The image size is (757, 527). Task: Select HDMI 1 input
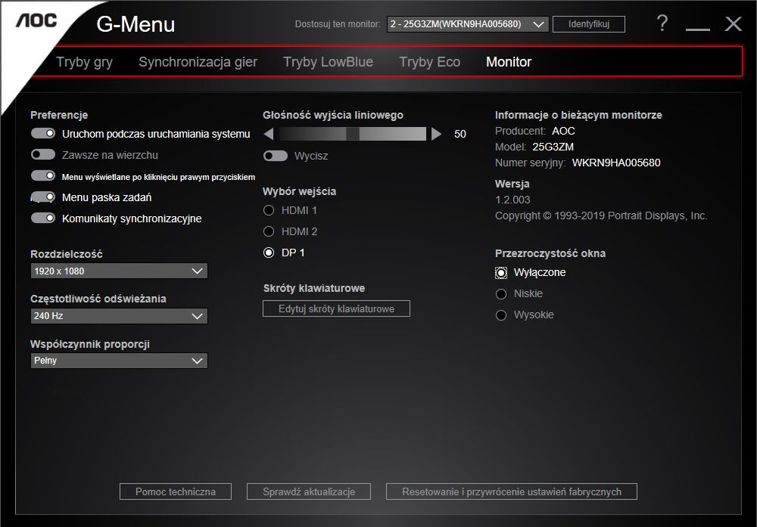(269, 210)
